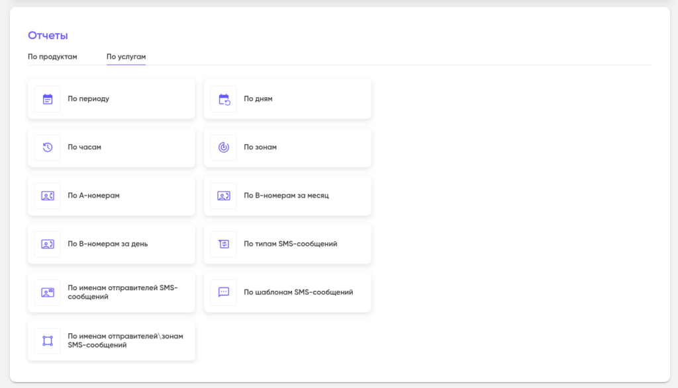Open the По зонам report label
Image resolution: width=678 pixels, height=388 pixels.
pos(260,147)
